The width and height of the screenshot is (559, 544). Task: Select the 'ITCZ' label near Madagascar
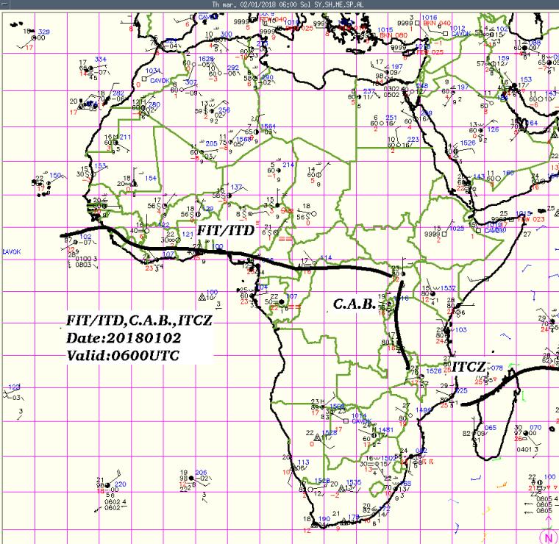[469, 367]
